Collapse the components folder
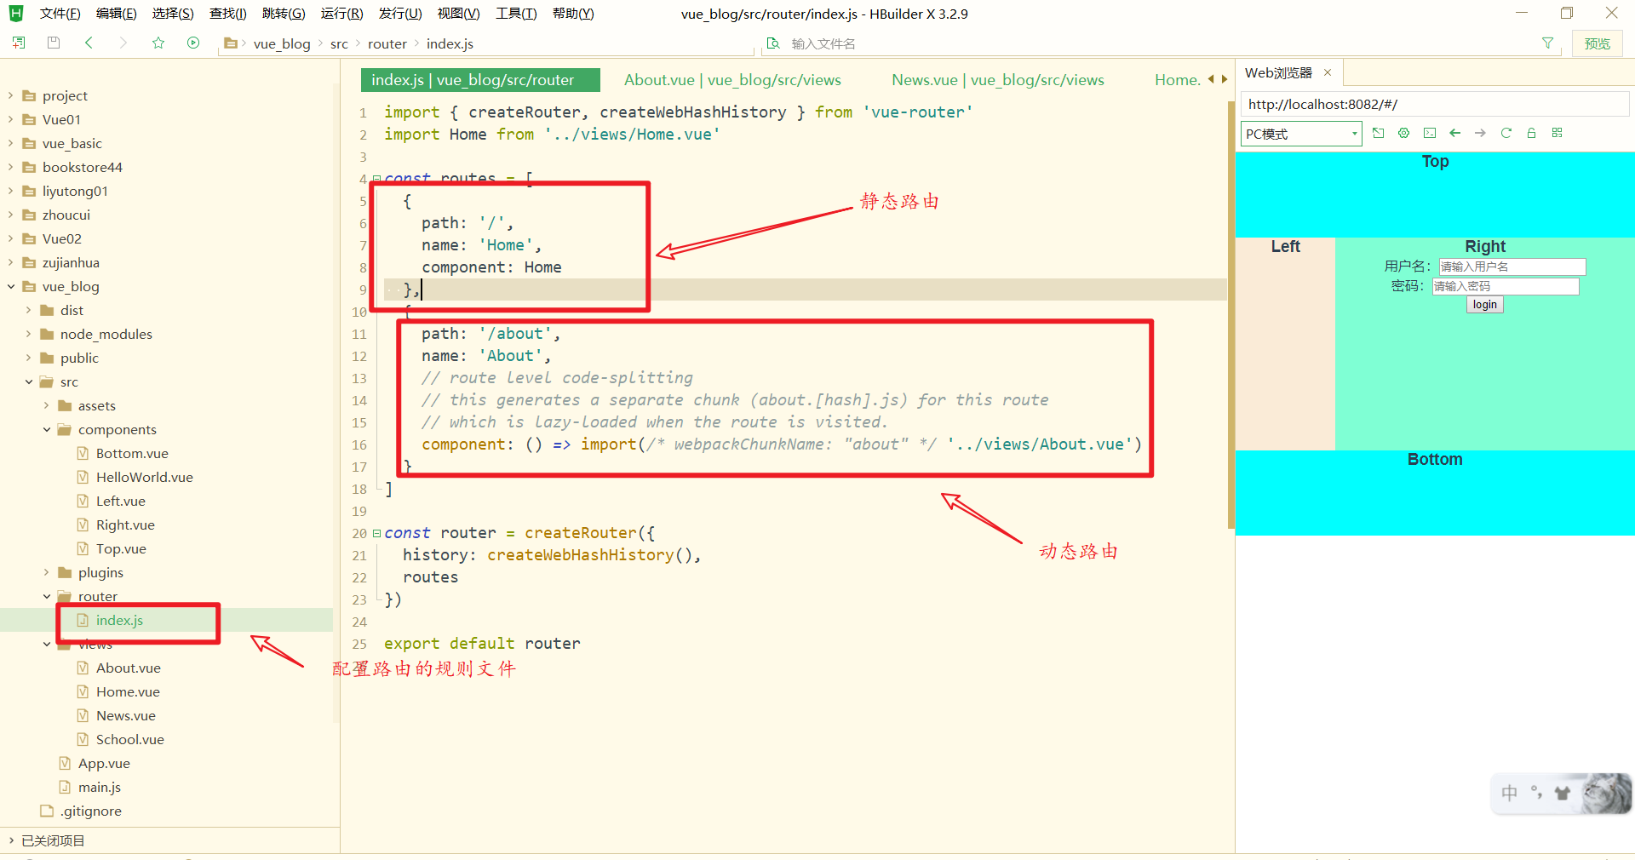The image size is (1635, 860). pyautogui.click(x=47, y=429)
